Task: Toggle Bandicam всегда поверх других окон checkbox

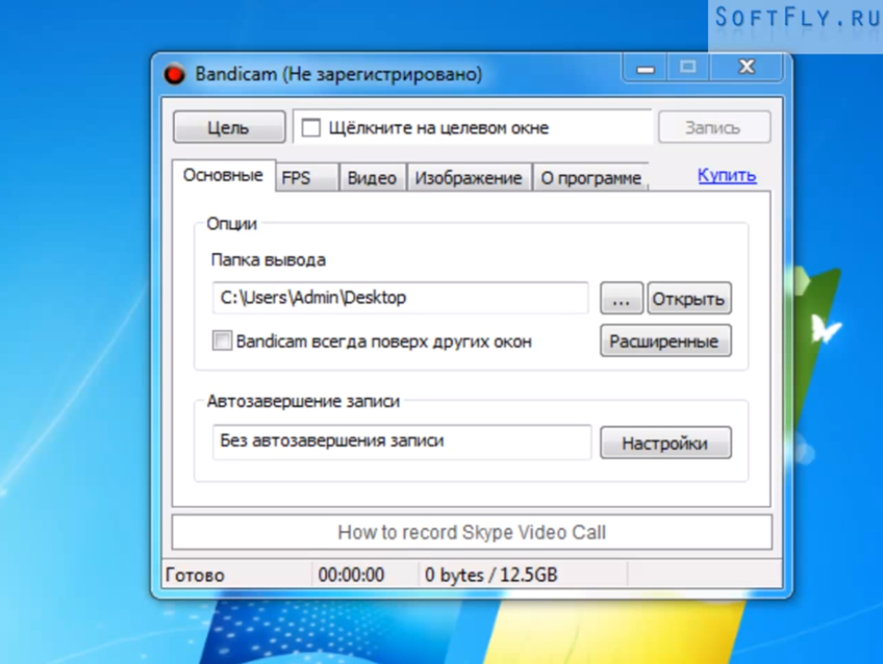Action: [221, 341]
